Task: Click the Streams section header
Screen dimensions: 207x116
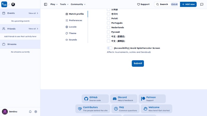Action: coord(20,44)
